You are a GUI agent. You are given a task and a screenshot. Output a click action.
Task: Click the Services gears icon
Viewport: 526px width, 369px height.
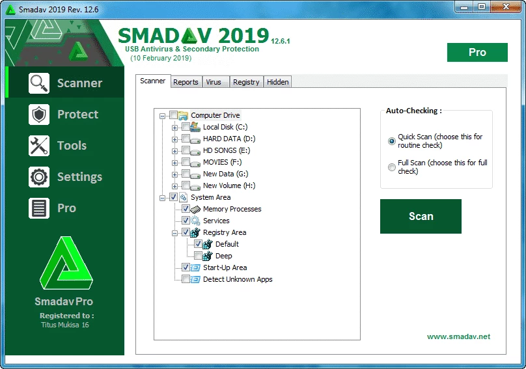pos(196,221)
